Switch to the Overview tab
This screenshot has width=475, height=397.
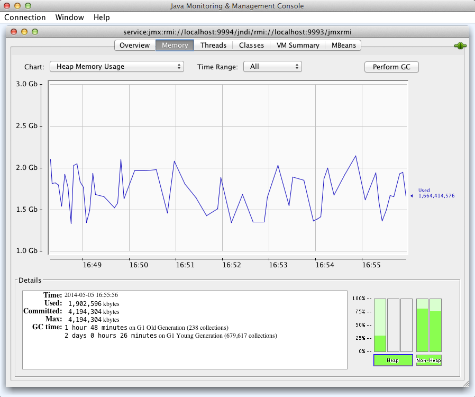coord(135,45)
